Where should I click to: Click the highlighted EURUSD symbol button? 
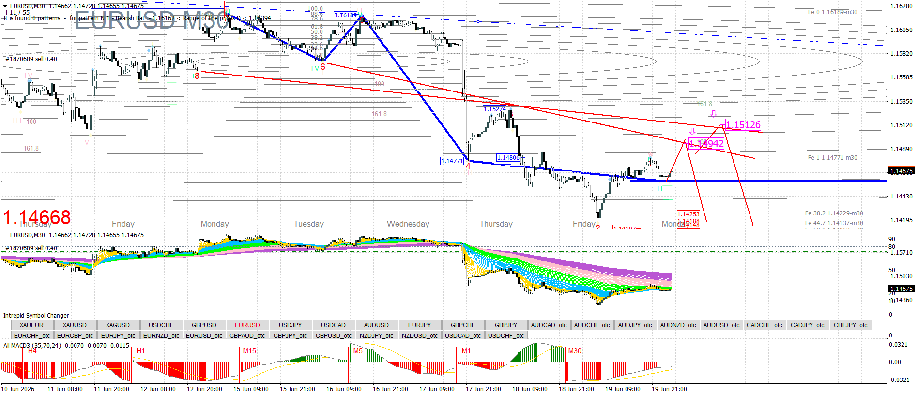(x=247, y=325)
